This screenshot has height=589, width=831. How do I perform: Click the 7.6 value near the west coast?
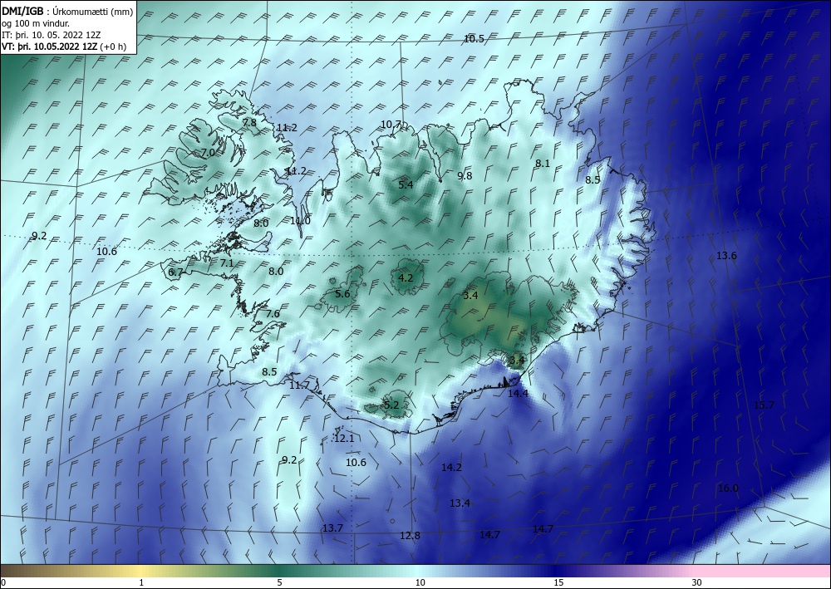(x=273, y=313)
